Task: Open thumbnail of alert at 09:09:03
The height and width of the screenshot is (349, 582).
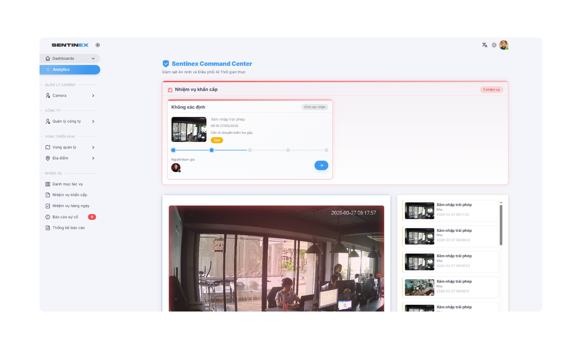Action: (419, 236)
